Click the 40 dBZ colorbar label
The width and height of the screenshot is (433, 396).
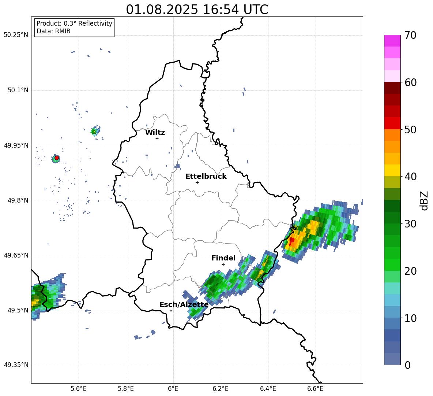[410, 177]
